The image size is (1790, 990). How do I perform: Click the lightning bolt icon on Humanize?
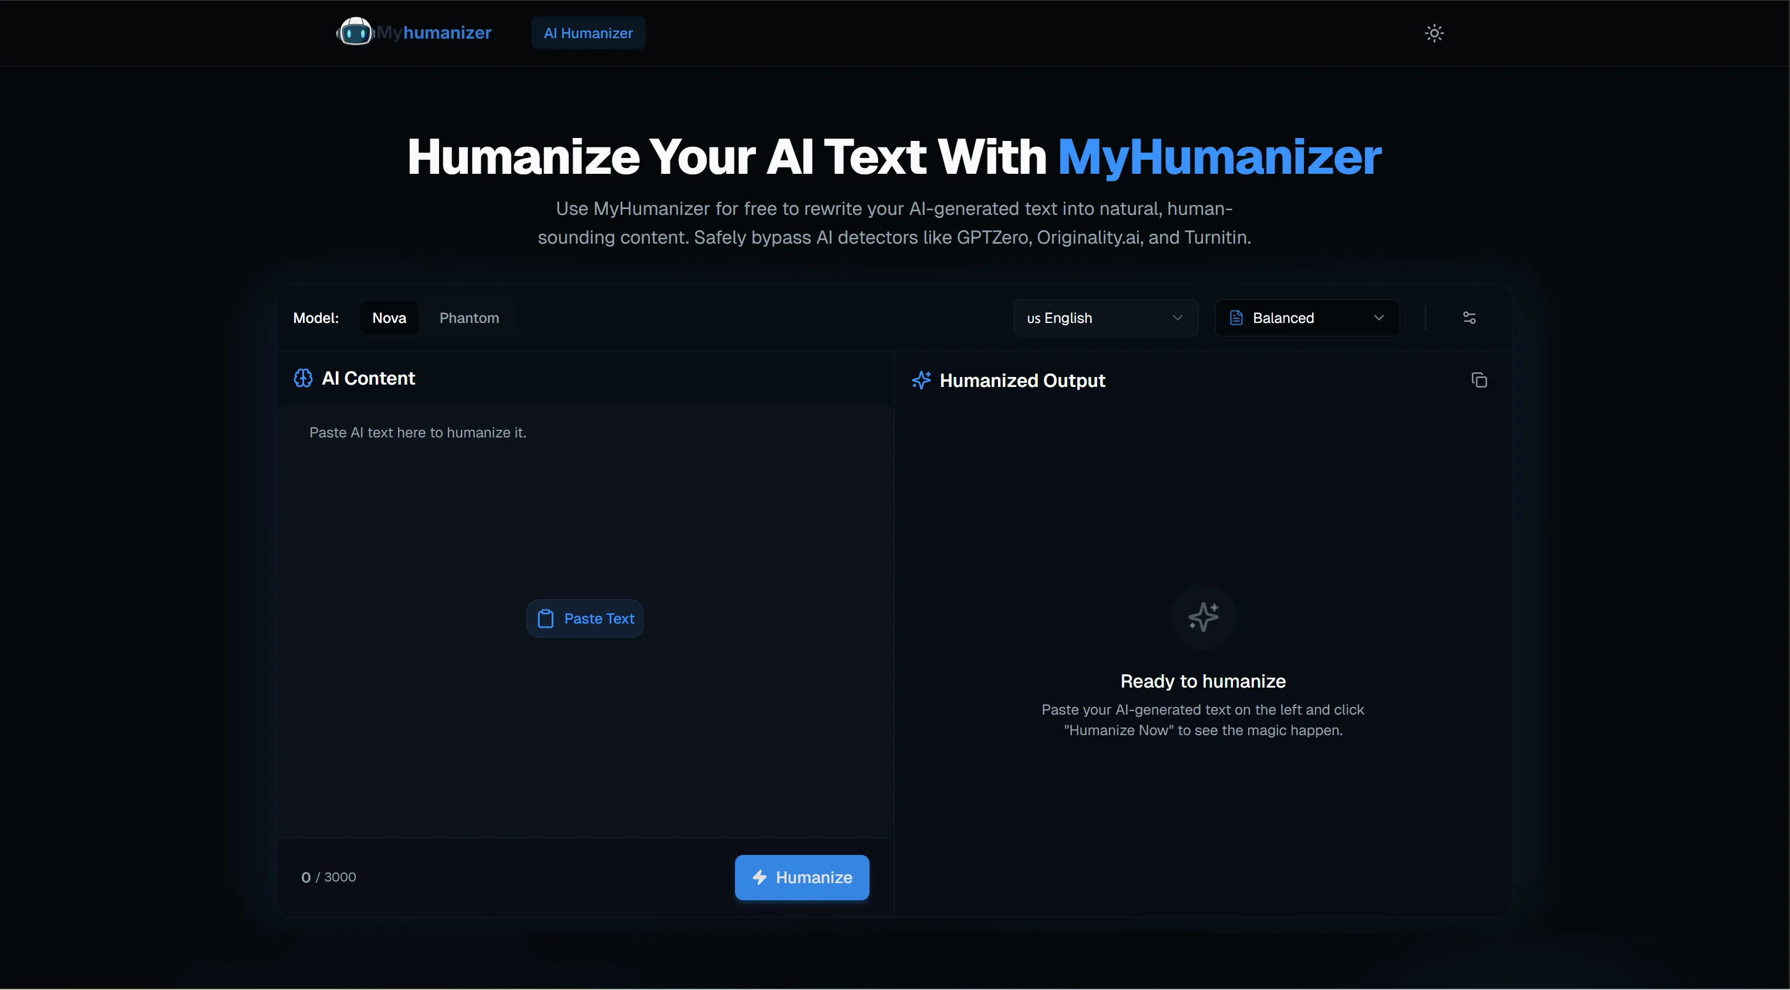[760, 877]
